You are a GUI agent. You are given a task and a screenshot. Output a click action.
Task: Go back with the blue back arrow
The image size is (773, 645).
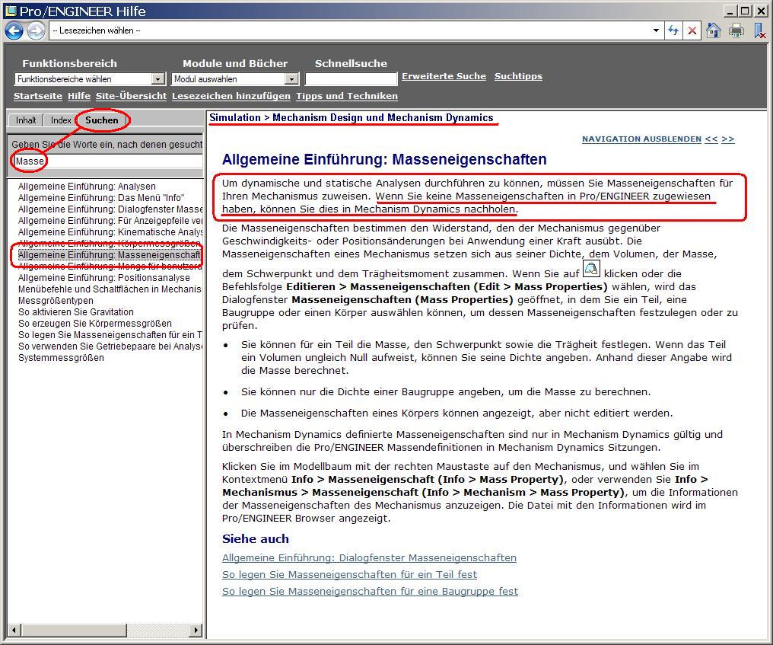[x=14, y=30]
